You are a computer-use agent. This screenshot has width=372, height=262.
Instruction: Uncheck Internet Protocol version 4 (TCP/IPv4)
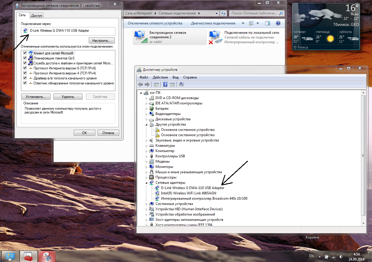coord(25,73)
